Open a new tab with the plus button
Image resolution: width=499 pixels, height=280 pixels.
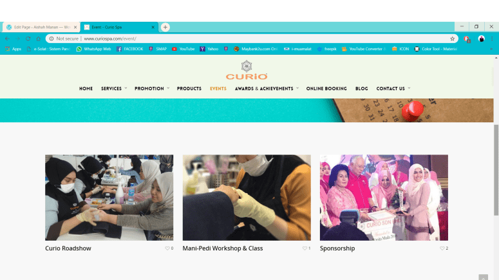coord(165,28)
